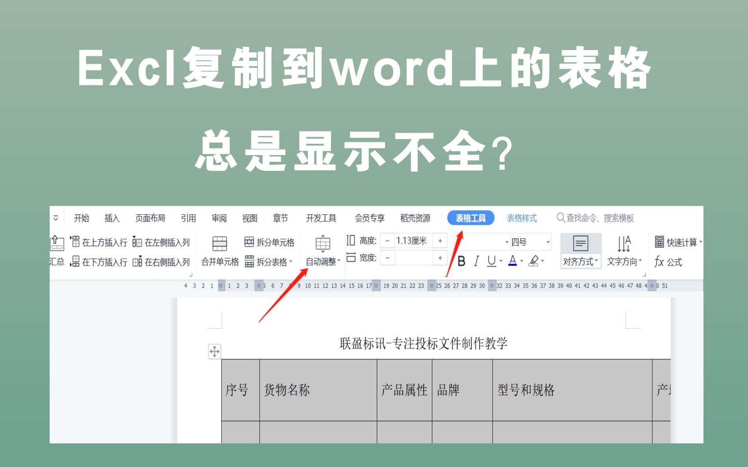Click the quick access toolbar chevron
Viewport: 748px width, 467px height.
(x=56, y=218)
